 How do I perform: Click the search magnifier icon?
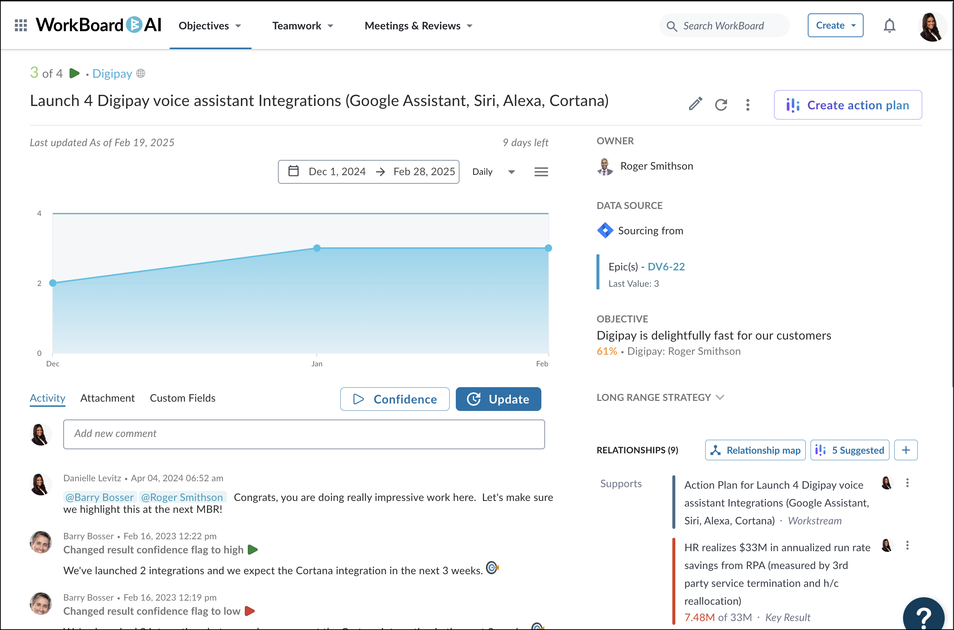672,26
